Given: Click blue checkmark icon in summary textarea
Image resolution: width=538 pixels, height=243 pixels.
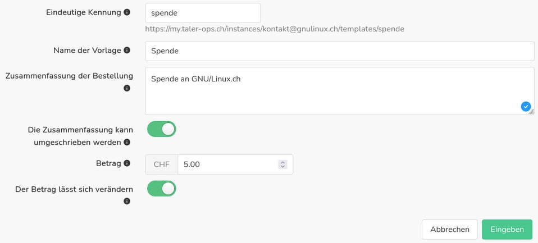Looking at the screenshot, I should pyautogui.click(x=526, y=107).
